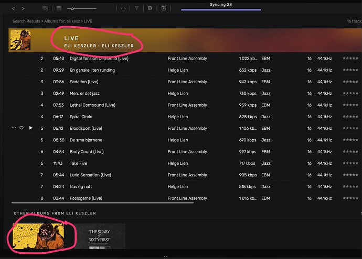
Task: Select track En ganske liten runding
Action: (92, 70)
